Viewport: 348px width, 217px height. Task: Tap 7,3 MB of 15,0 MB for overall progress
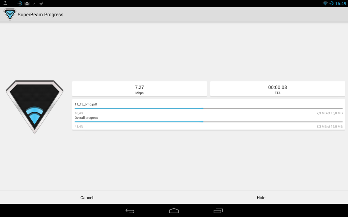coord(329,127)
